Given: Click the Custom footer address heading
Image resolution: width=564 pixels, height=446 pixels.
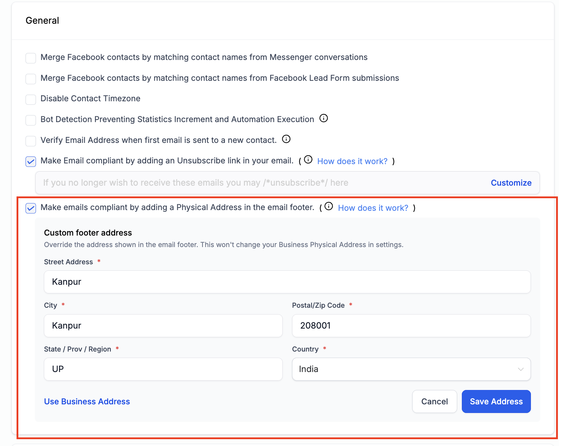Looking at the screenshot, I should [88, 233].
